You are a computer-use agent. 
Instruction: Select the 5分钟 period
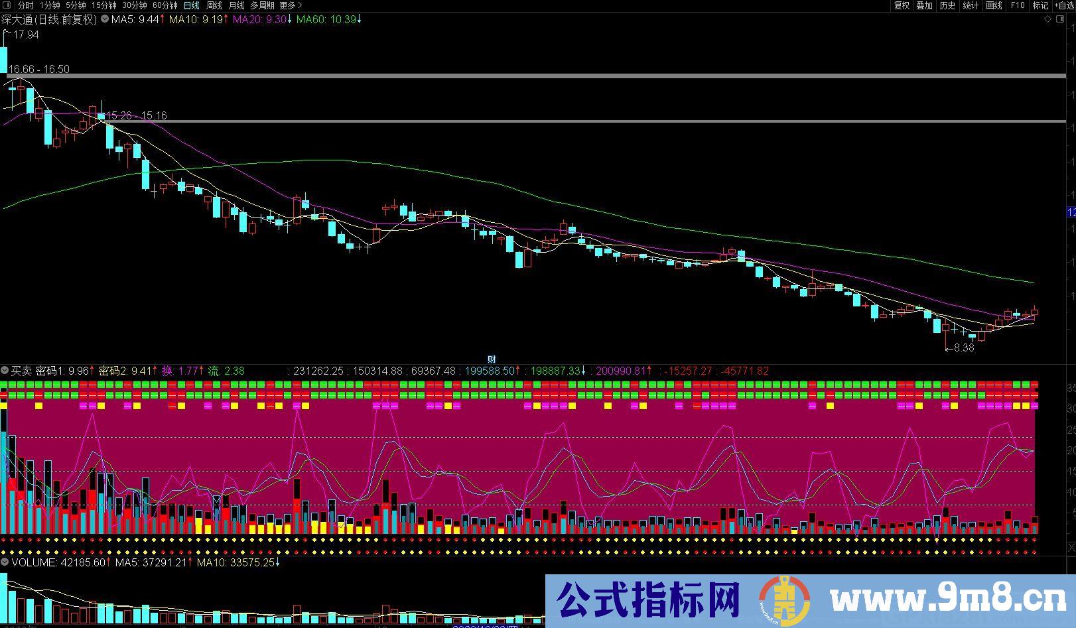coord(76,5)
